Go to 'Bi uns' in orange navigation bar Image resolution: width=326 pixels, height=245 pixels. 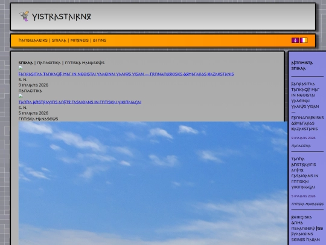click(x=100, y=41)
